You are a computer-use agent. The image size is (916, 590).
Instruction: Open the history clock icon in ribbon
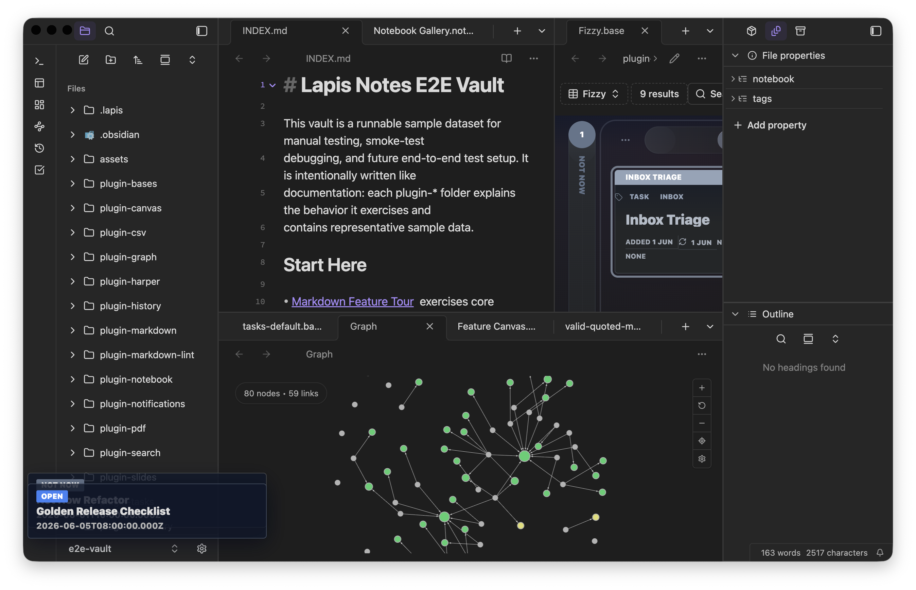[x=39, y=148]
